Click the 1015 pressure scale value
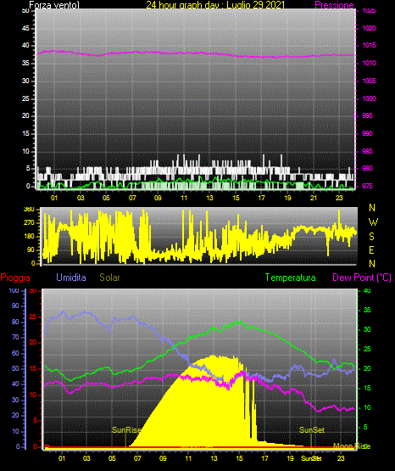 pos(369,45)
